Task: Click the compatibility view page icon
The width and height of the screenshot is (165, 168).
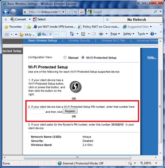Action: tap(69, 12)
